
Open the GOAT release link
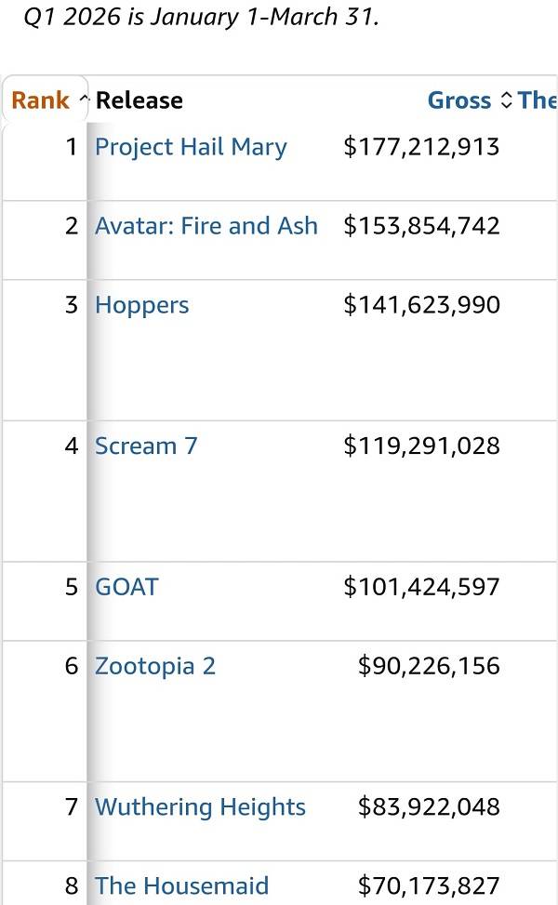click(126, 587)
